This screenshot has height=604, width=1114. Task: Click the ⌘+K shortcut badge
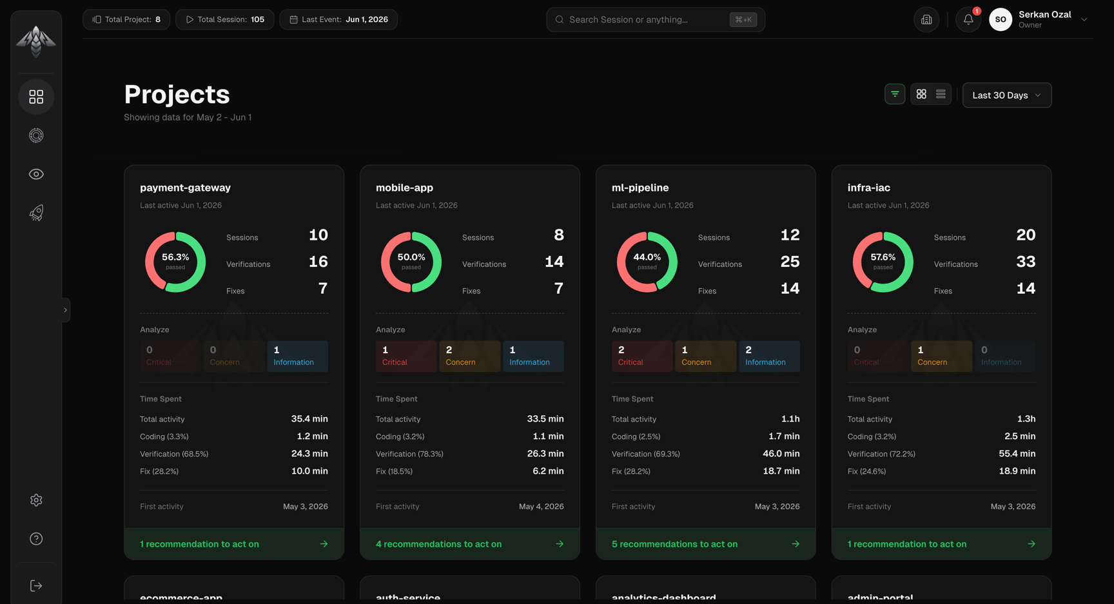click(x=743, y=19)
